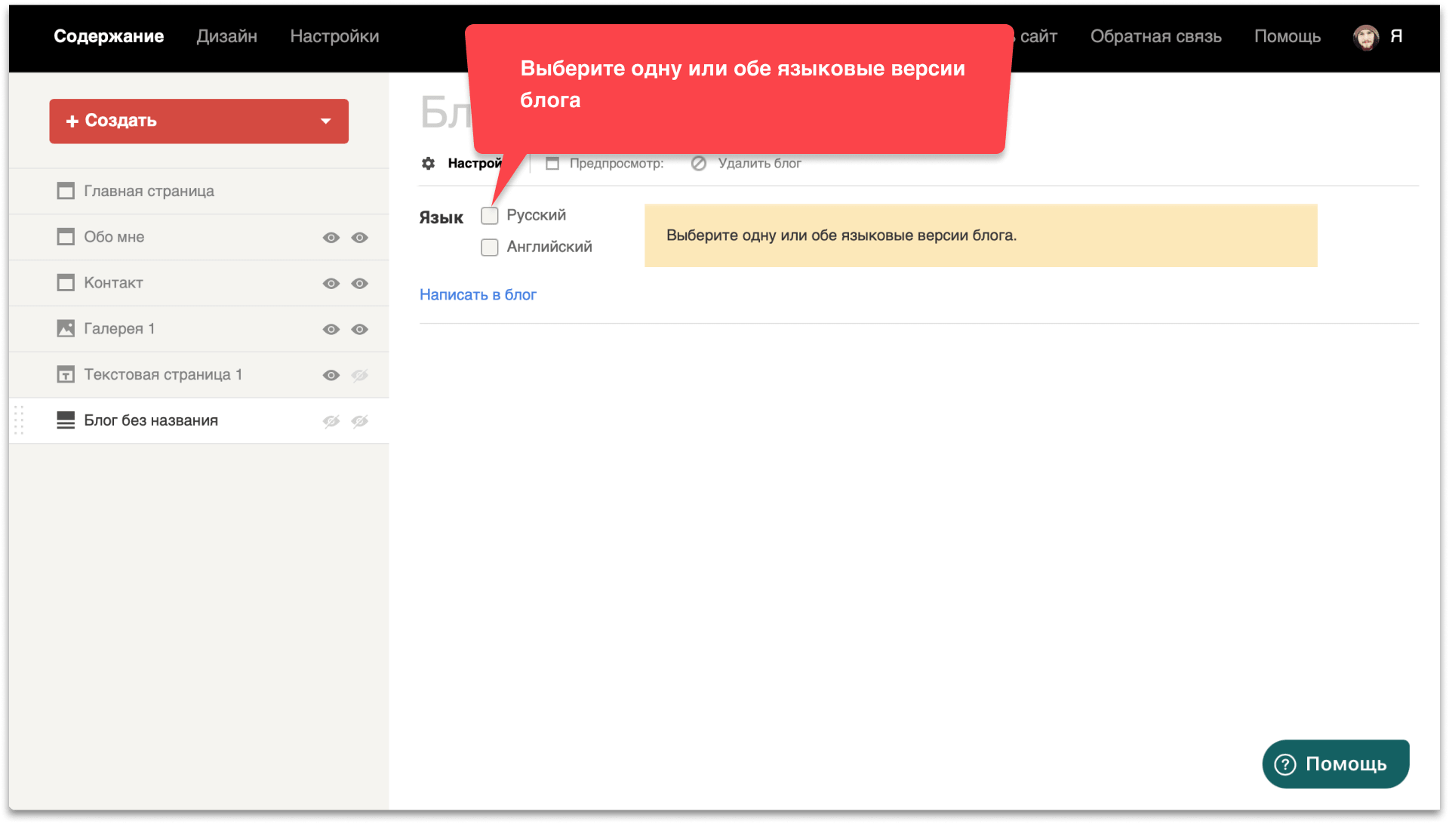Enable the Русский language checkbox

[490, 216]
